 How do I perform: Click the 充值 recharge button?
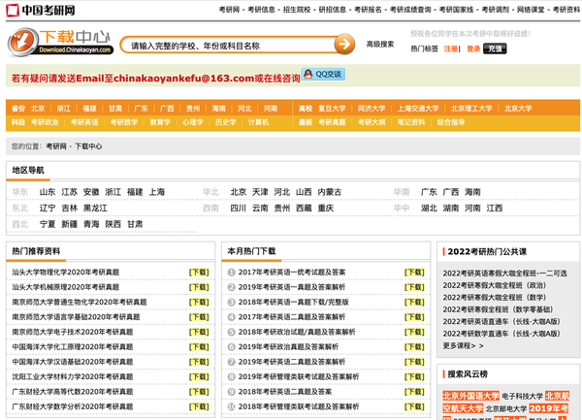495,48
